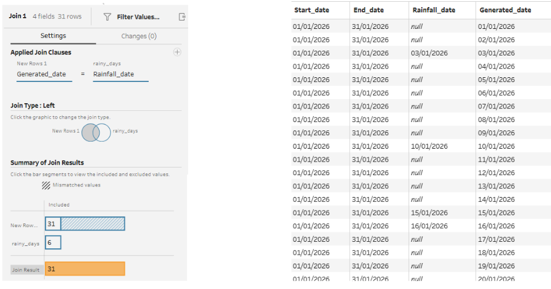
Task: Click the hatched mismatched segment of New Rows bar
Action: pos(93,224)
